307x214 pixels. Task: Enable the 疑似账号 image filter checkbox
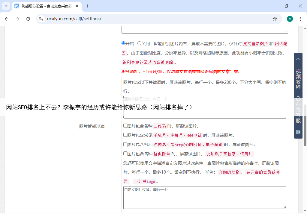pos(125,154)
